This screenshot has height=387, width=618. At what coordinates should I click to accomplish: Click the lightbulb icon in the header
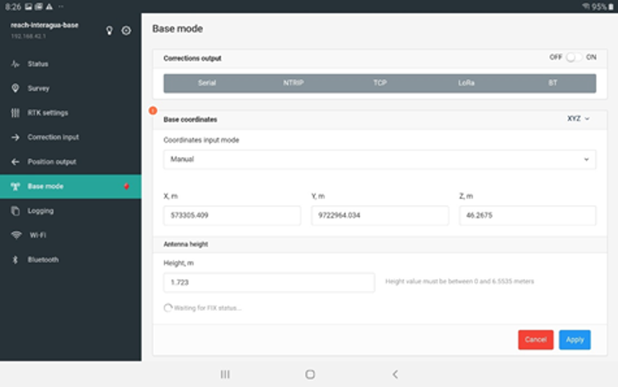coord(109,31)
